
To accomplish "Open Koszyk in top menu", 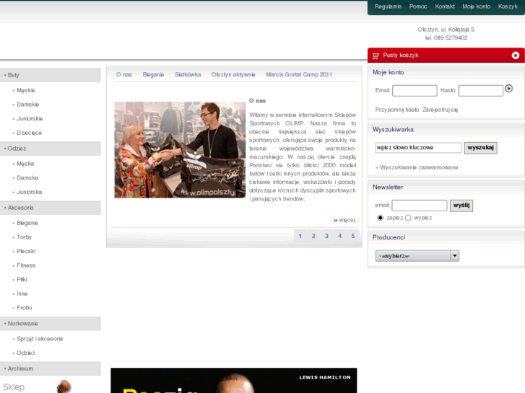I will coord(508,6).
